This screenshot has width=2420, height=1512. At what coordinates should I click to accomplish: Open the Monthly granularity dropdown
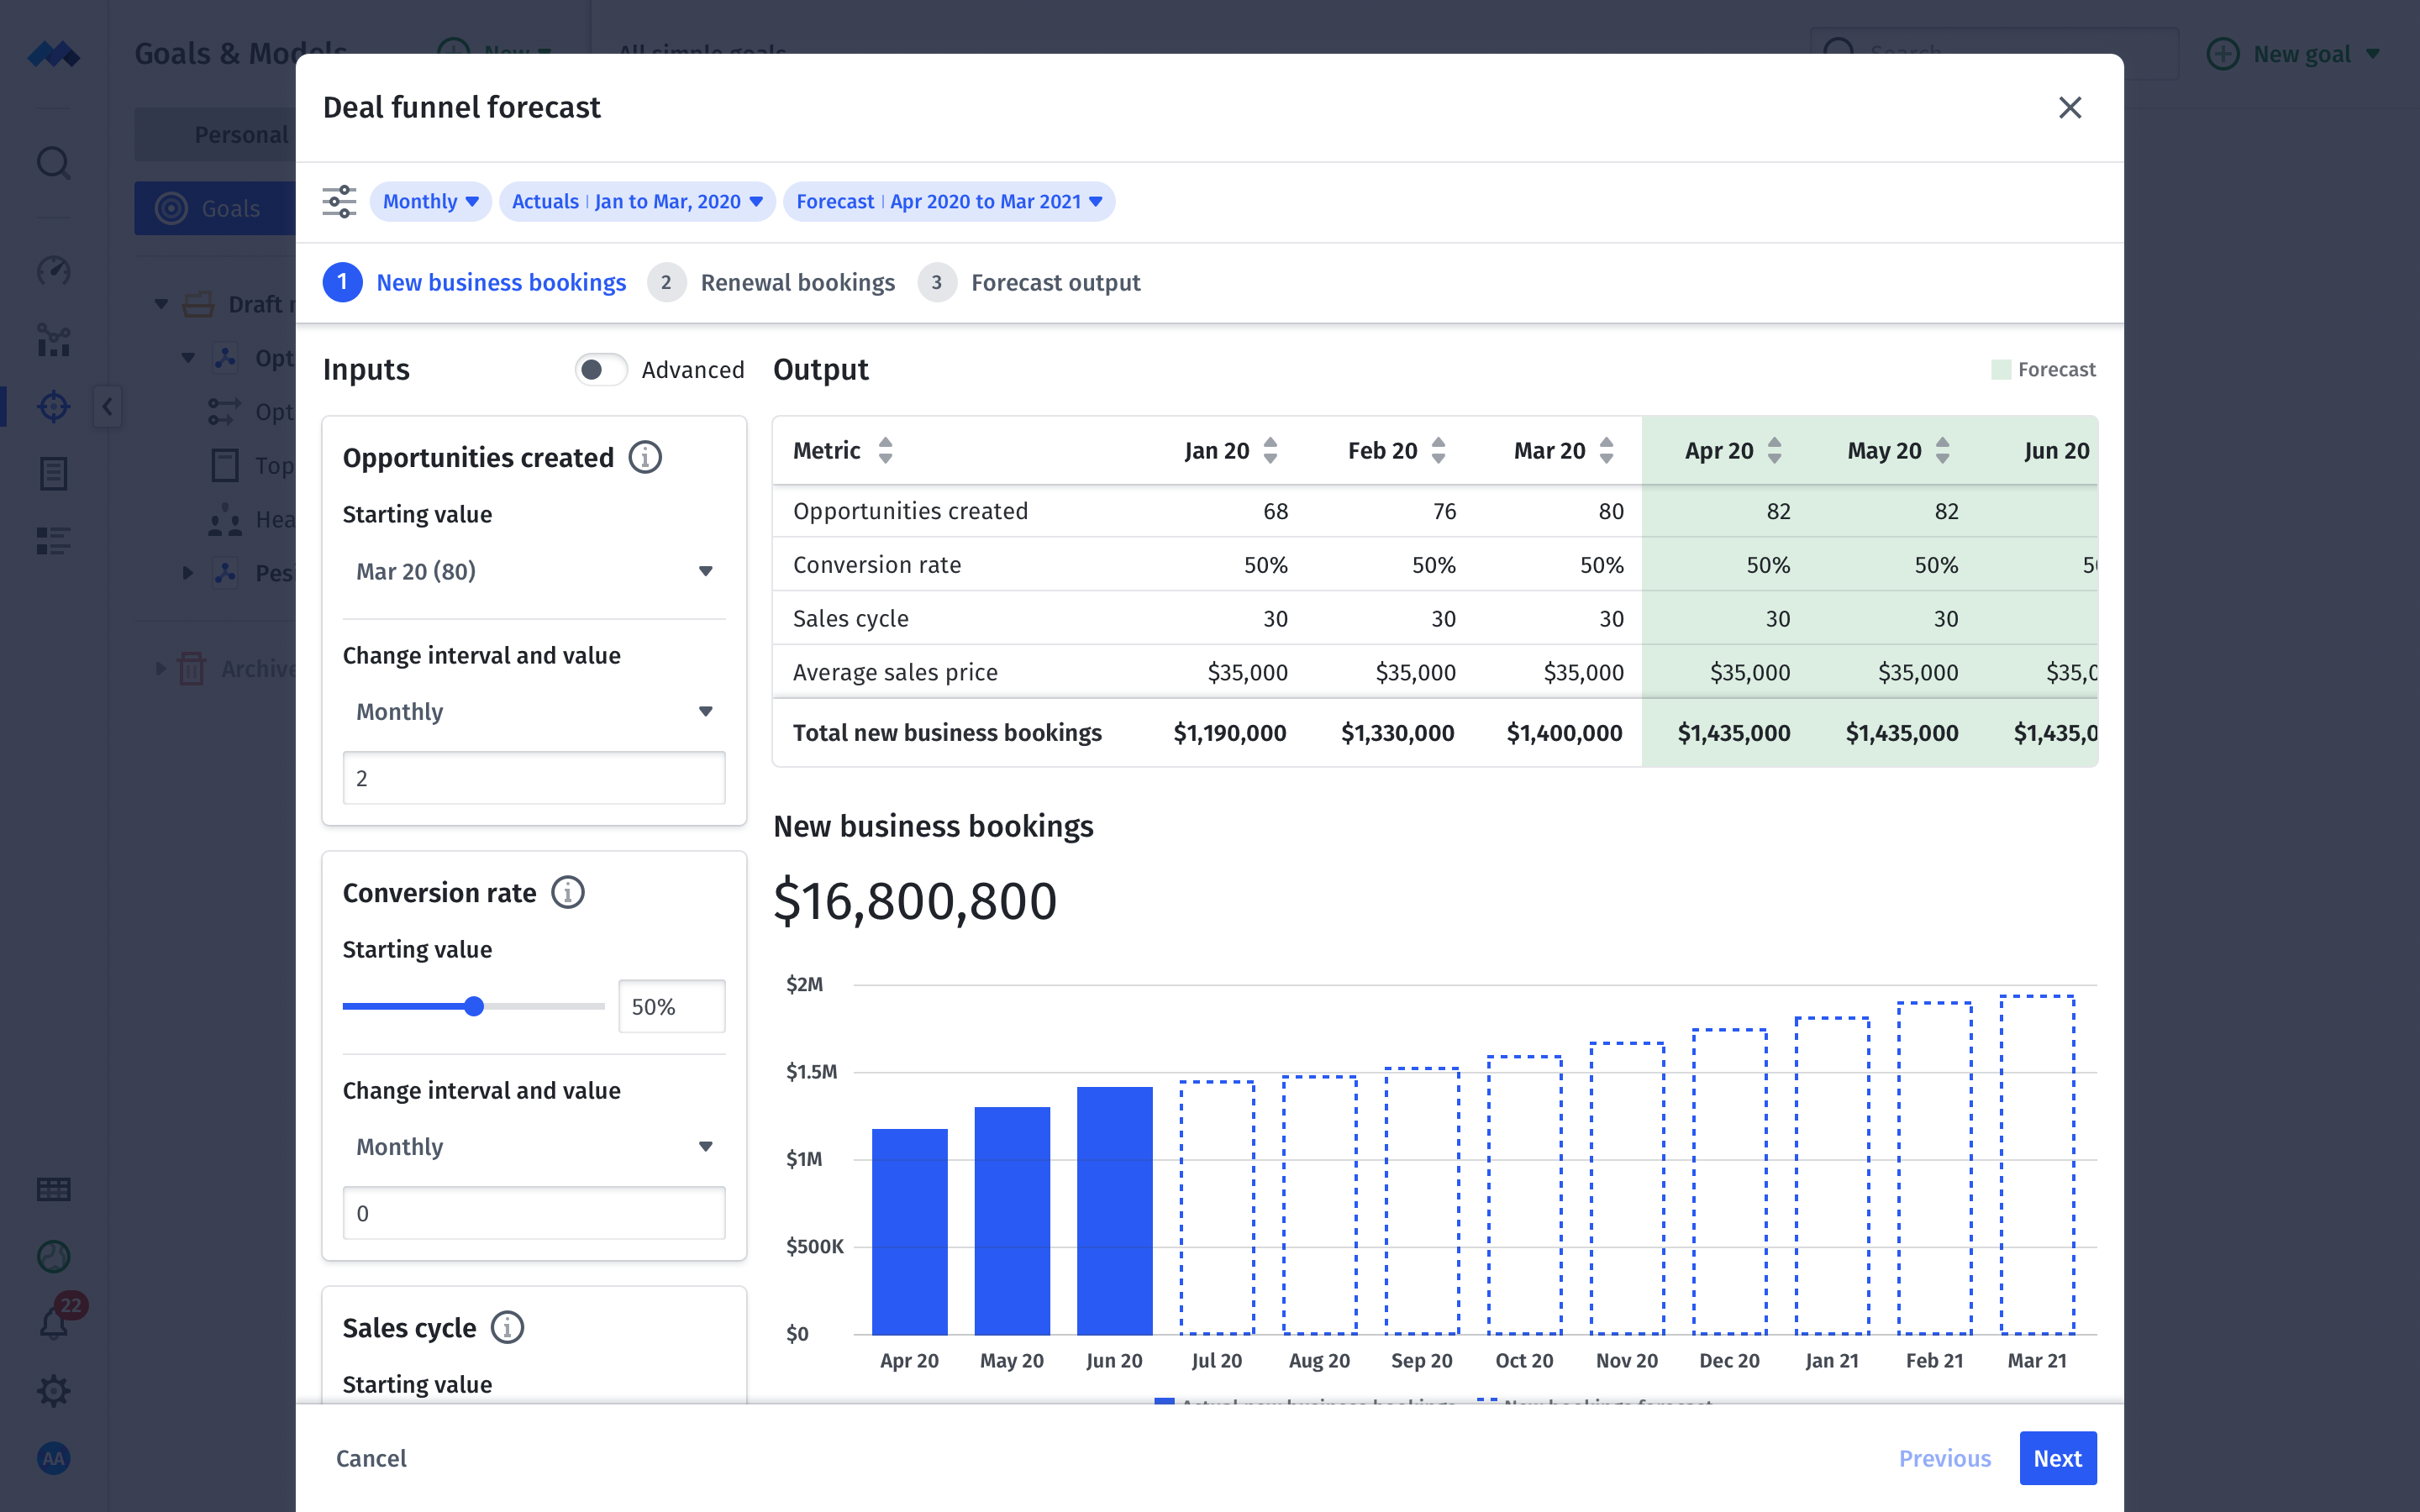click(x=429, y=201)
